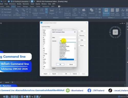128x98 pixels.
Task: Click the N compass direction on the view cube
Action: click(x=115, y=27)
